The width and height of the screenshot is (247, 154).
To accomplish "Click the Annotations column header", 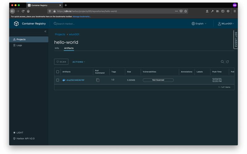I will pyautogui.click(x=187, y=72).
